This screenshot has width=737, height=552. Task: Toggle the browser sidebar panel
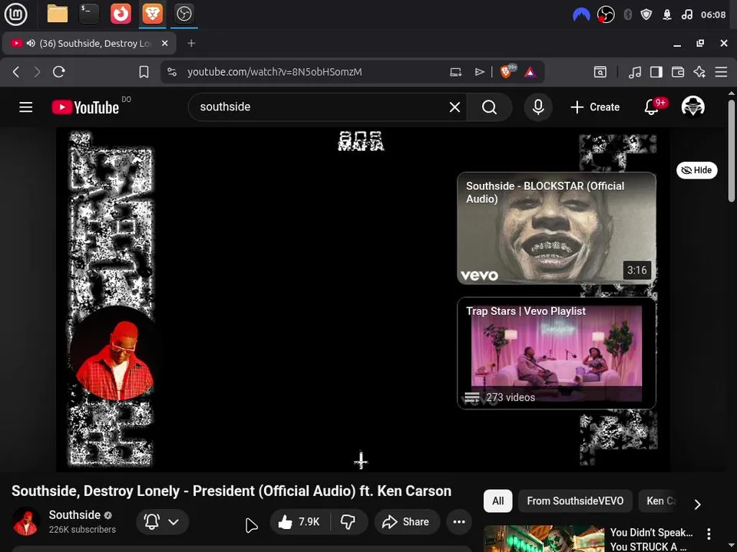pyautogui.click(x=656, y=72)
